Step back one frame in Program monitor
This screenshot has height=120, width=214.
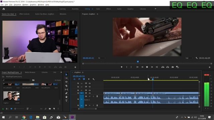[142, 67]
